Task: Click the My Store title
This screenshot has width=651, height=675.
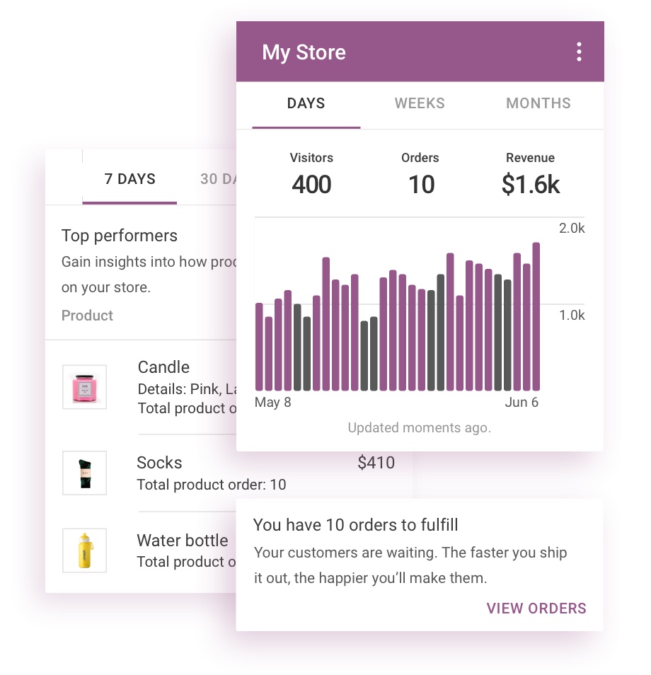Action: click(x=304, y=52)
